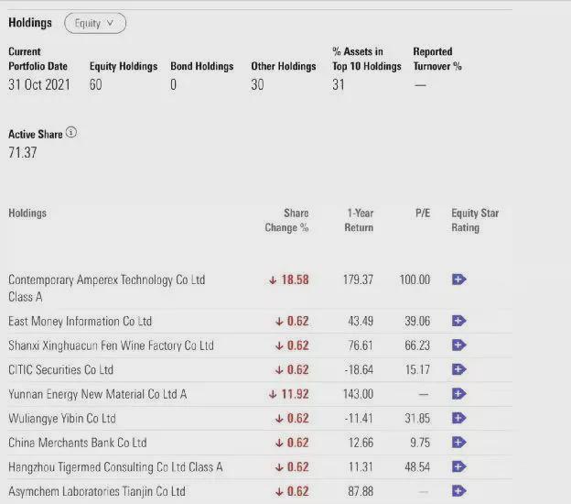
Task: Click the 87.88 one-year return value
Action: [x=361, y=491]
